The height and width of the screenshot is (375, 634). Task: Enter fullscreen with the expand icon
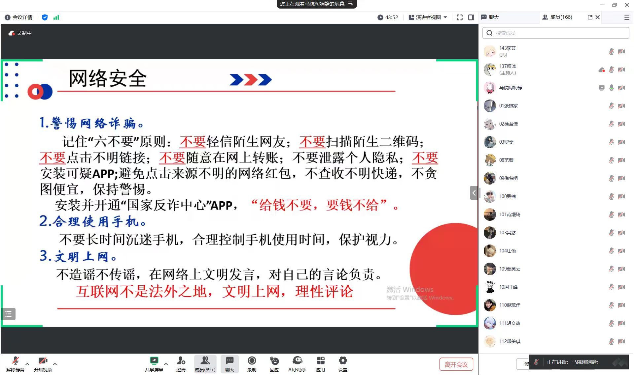coord(459,17)
